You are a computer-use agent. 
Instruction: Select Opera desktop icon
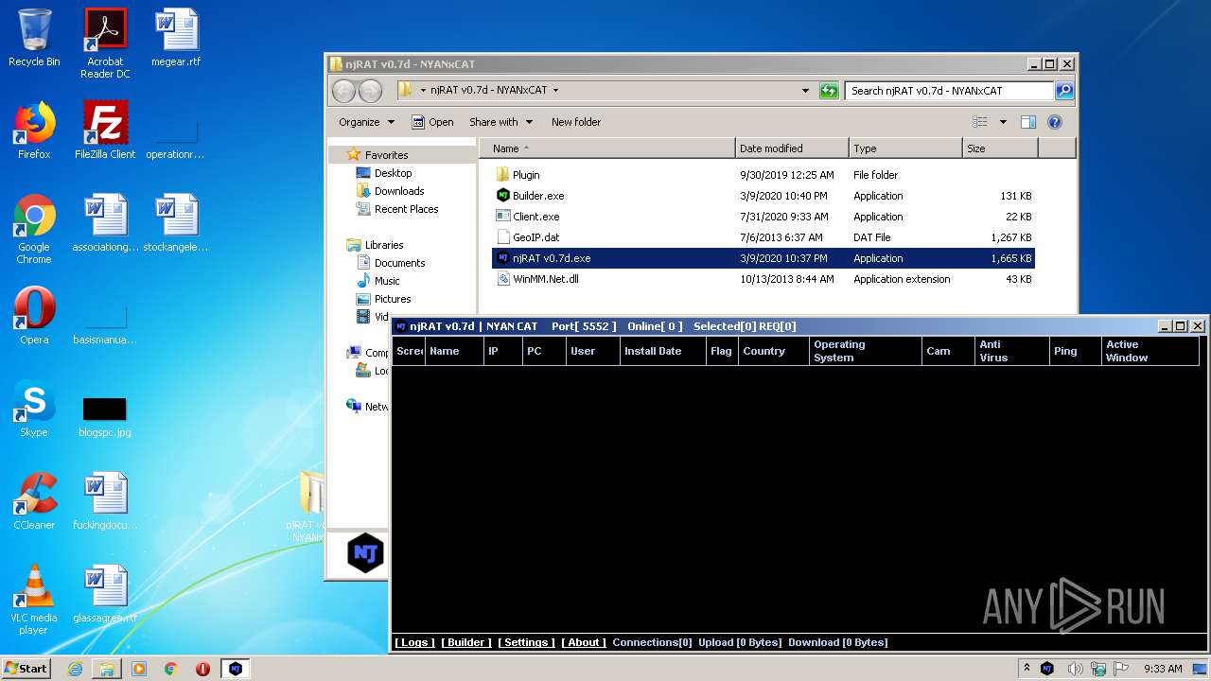click(x=34, y=315)
